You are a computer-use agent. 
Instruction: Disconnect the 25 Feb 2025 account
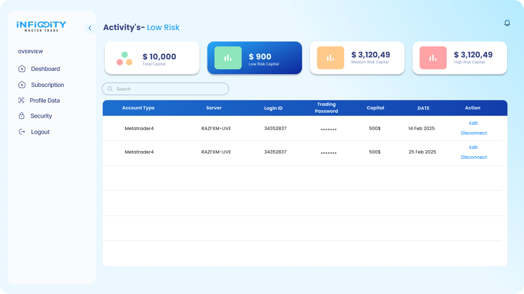point(474,157)
